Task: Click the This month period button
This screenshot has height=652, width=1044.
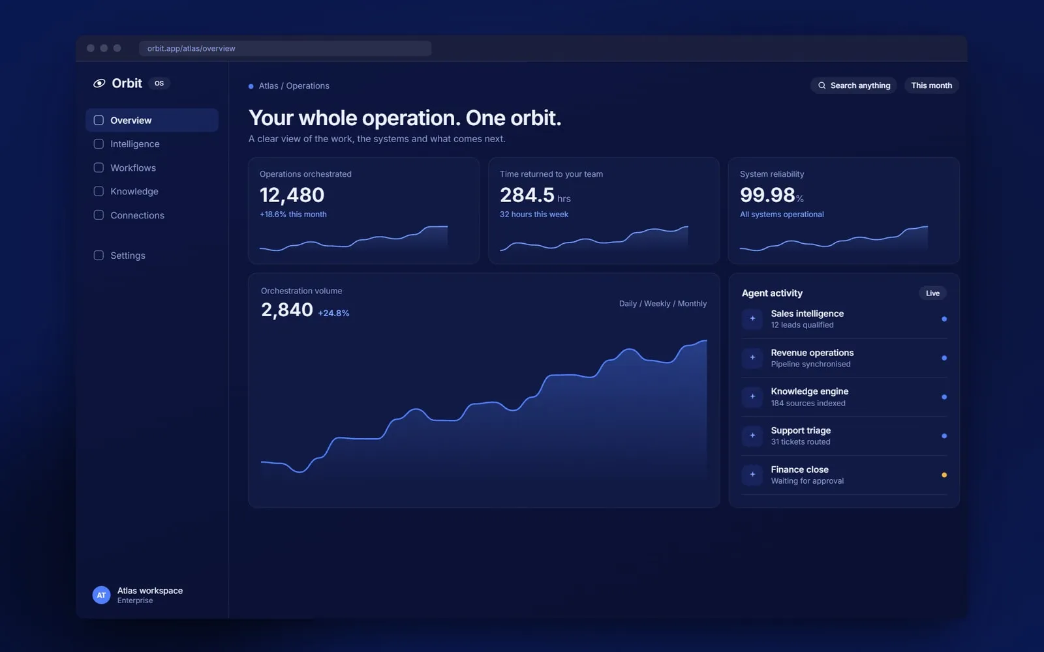Action: (931, 85)
